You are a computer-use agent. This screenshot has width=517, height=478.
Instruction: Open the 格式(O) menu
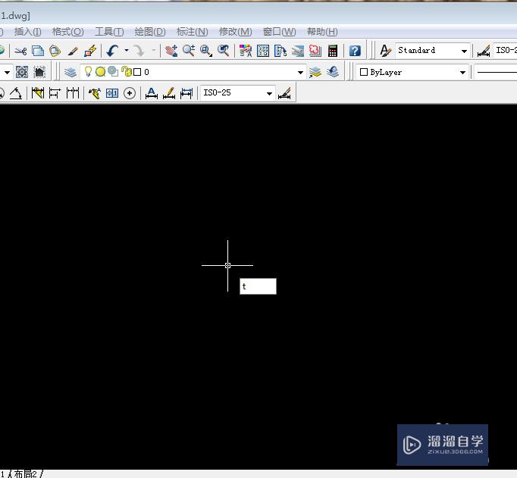(68, 32)
